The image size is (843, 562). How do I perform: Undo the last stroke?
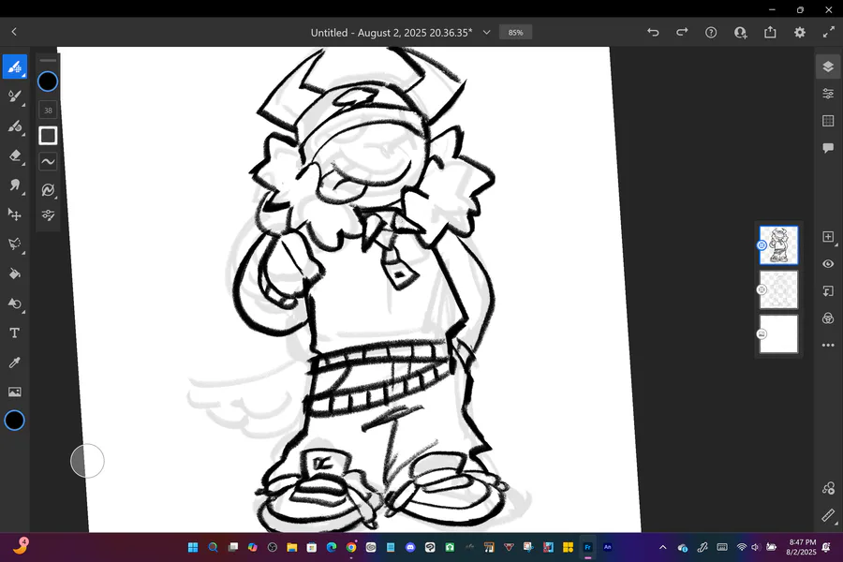point(653,32)
